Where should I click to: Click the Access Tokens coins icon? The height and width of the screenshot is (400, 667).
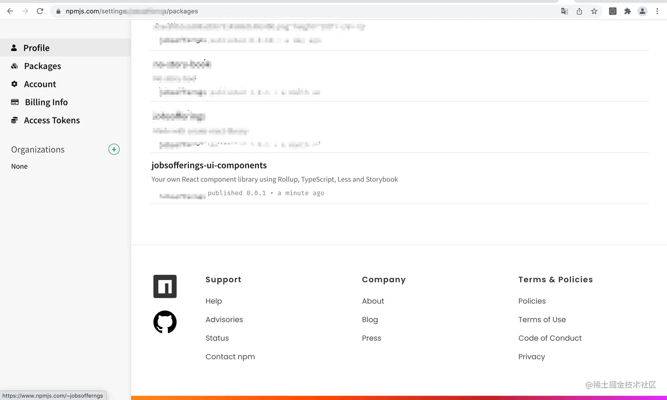click(x=15, y=120)
